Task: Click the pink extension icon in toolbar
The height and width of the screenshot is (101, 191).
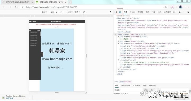Action: tap(172, 7)
